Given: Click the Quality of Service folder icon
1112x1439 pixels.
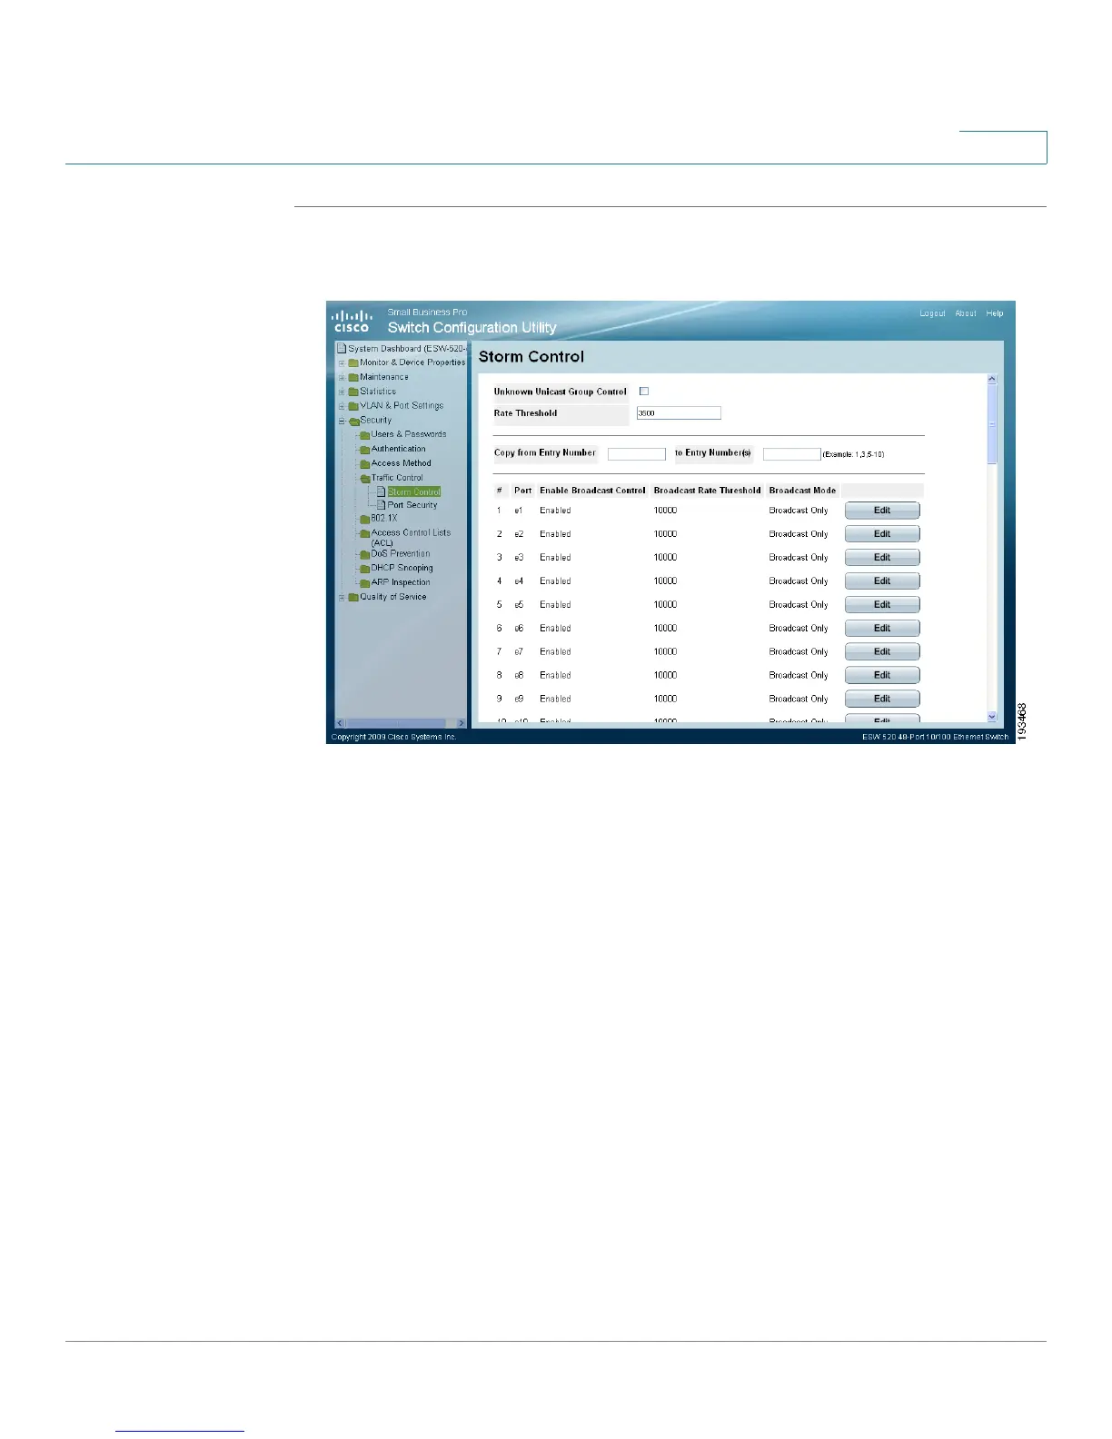Looking at the screenshot, I should pos(353,598).
